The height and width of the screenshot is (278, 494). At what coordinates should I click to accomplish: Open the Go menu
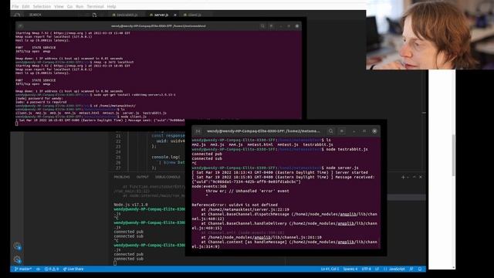(x=69, y=6)
